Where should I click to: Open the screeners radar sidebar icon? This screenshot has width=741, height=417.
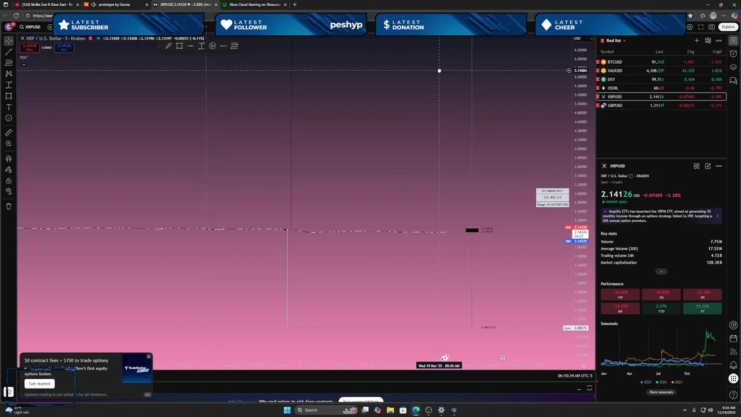733,325
